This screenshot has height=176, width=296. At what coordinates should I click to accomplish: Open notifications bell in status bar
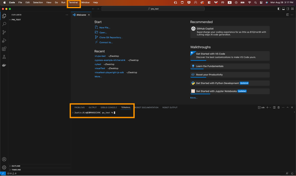tap(292, 173)
